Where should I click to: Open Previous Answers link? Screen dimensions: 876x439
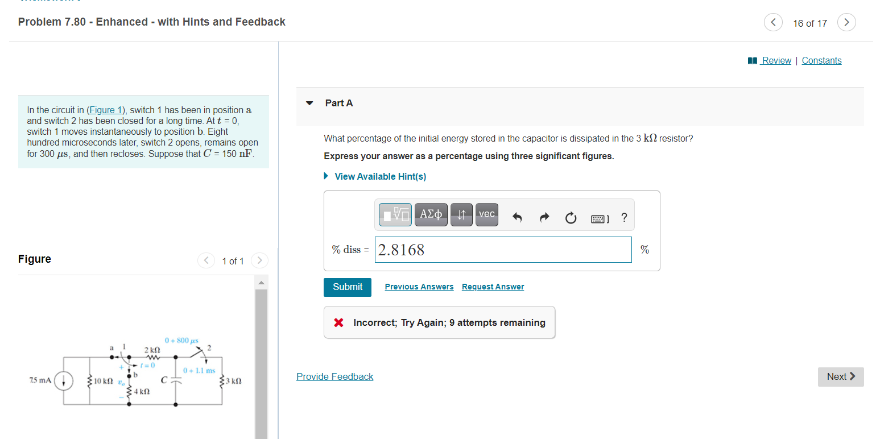(419, 287)
